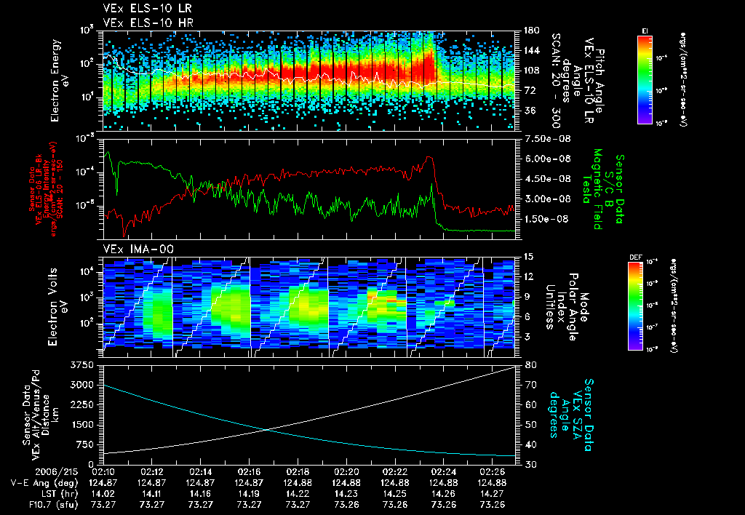Click the 02:16 time tick label

pyautogui.click(x=250, y=472)
